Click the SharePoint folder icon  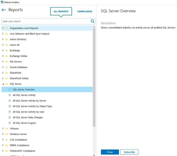7,73
